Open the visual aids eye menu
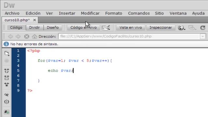Image resolution: width=208 pixels, height=117 pixels. pos(192,28)
